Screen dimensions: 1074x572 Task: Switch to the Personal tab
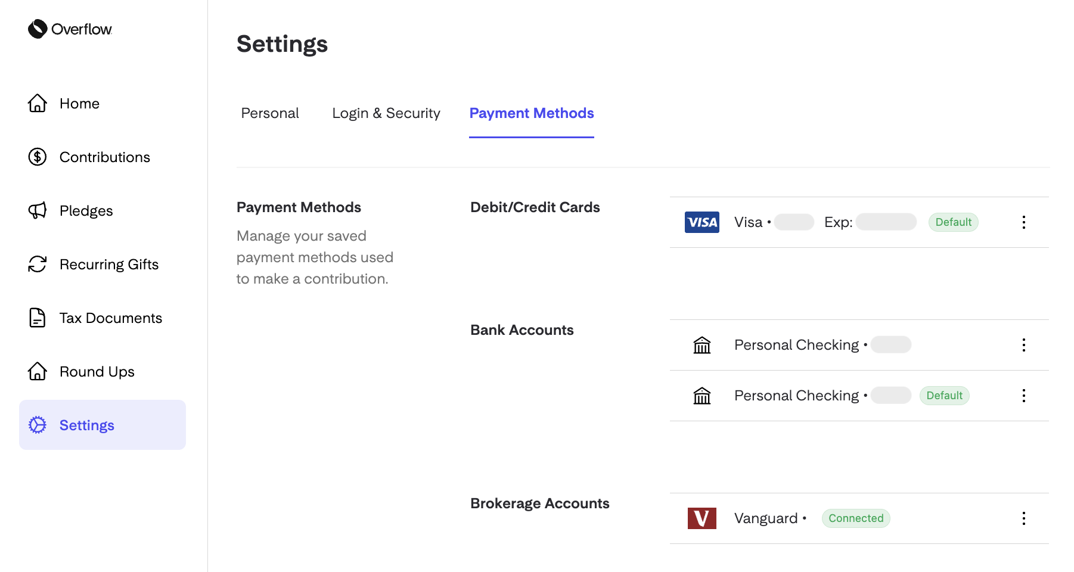pyautogui.click(x=269, y=113)
